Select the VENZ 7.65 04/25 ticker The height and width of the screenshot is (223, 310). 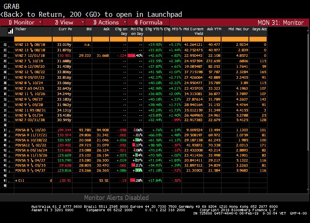(x=29, y=88)
